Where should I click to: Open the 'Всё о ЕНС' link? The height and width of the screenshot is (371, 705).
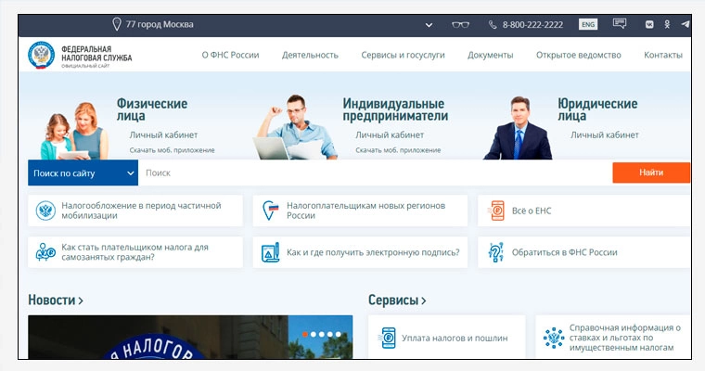532,211
